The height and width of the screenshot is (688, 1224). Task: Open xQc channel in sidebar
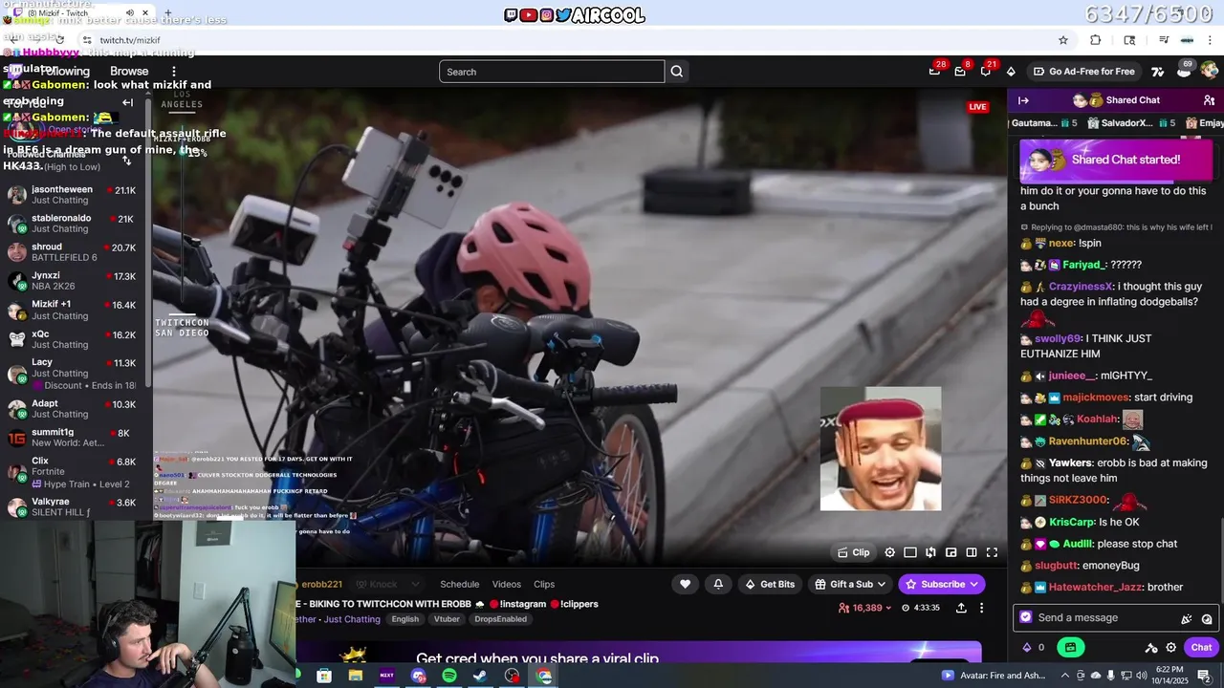[x=73, y=339]
